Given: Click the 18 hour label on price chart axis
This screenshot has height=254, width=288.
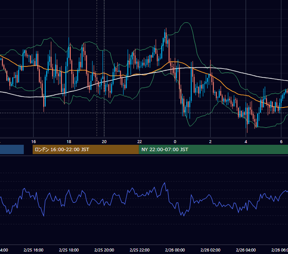Looking at the screenshot, I should (69, 142).
